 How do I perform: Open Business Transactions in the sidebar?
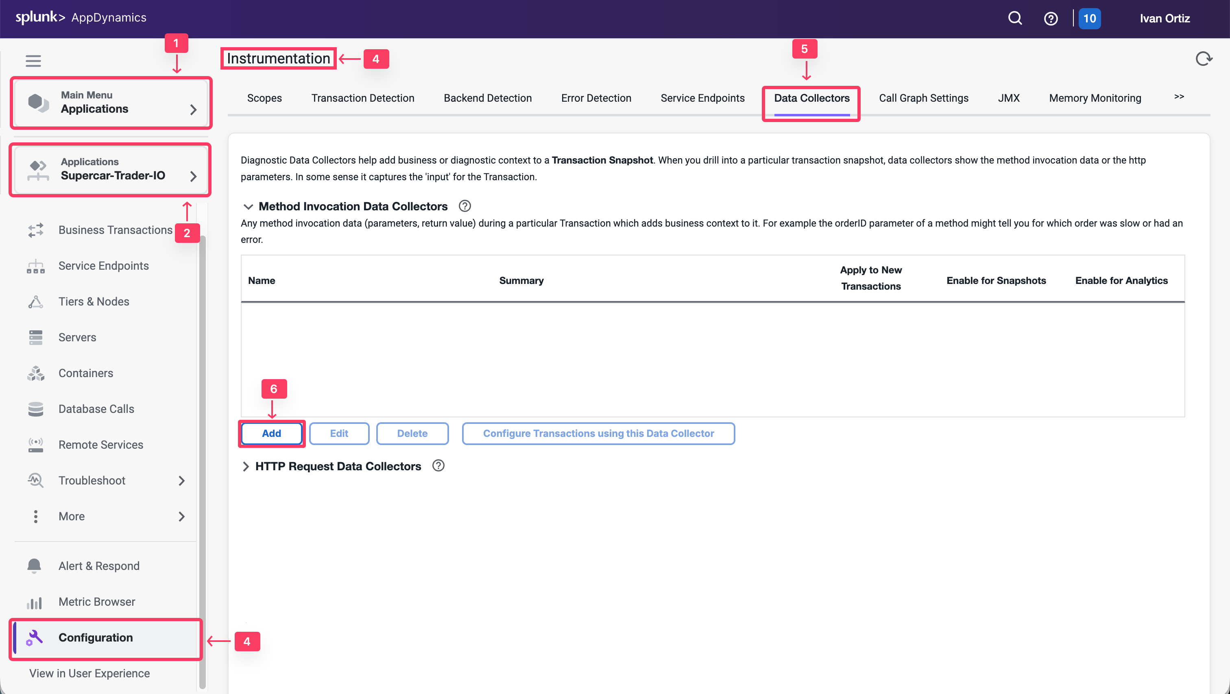tap(115, 230)
